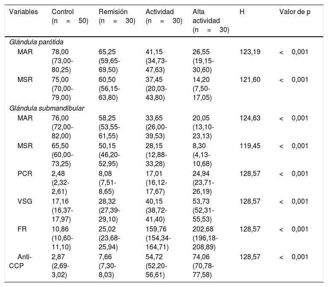Select the Control column header
328x287 pixels.
(70, 16)
